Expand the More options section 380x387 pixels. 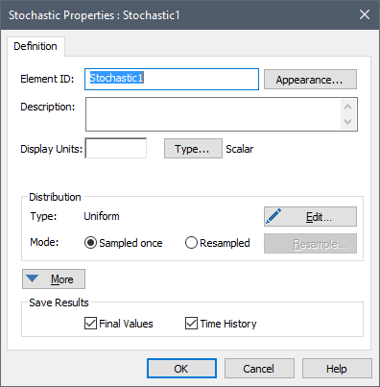click(x=54, y=279)
